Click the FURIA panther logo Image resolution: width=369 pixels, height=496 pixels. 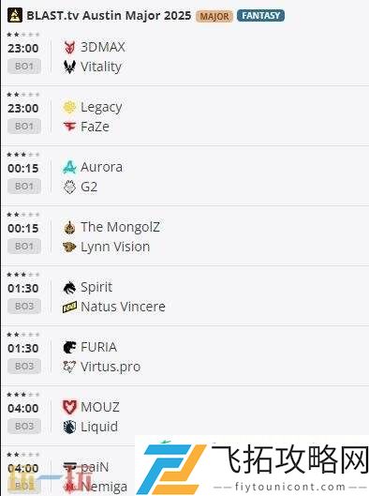69,347
